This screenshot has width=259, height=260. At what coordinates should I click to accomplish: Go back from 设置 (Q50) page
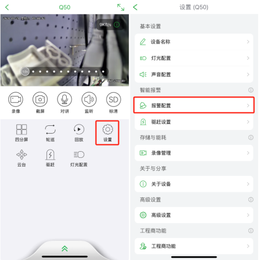[135, 7]
